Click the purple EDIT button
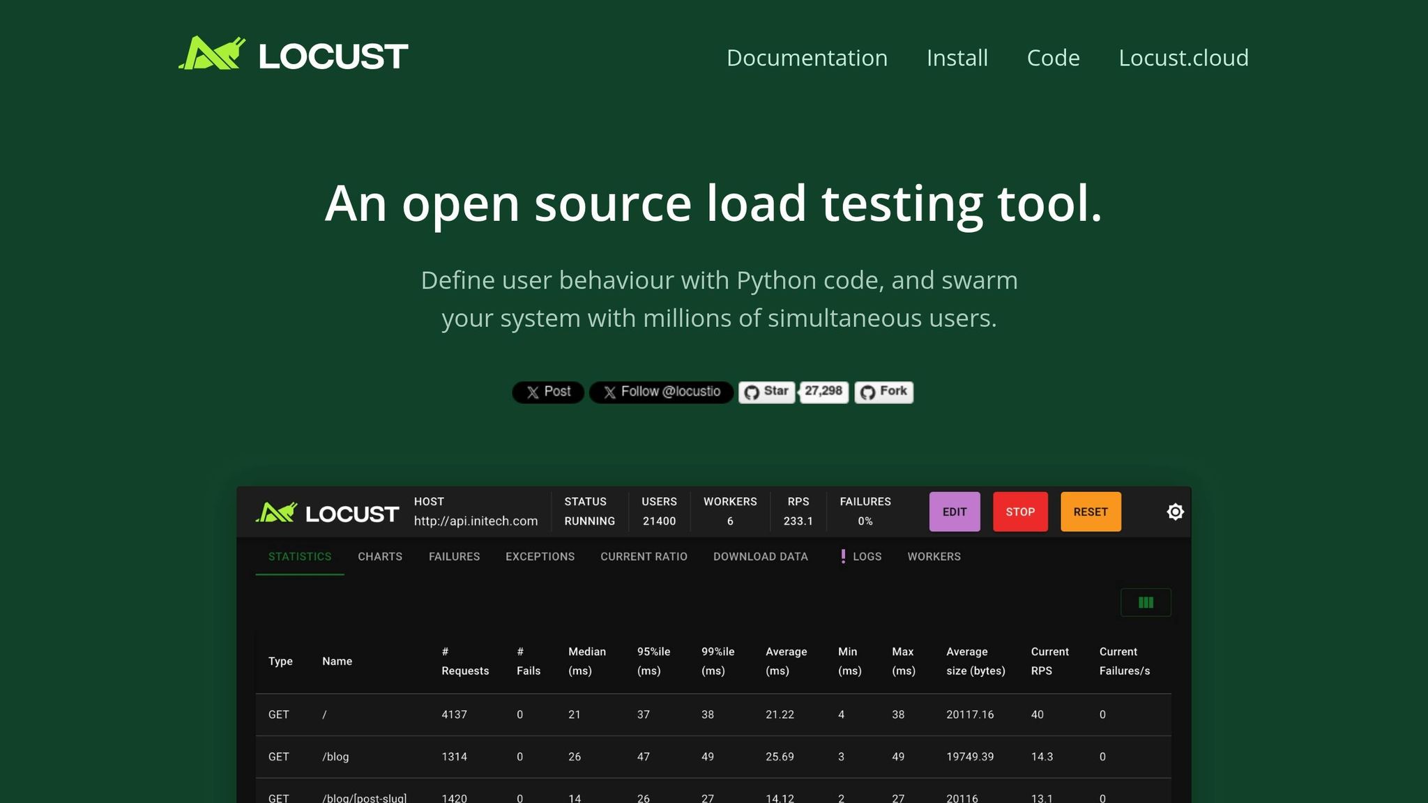This screenshot has width=1428, height=803. [955, 511]
